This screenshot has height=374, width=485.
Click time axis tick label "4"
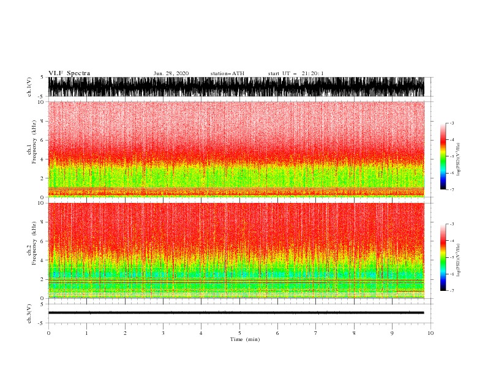(x=201, y=333)
